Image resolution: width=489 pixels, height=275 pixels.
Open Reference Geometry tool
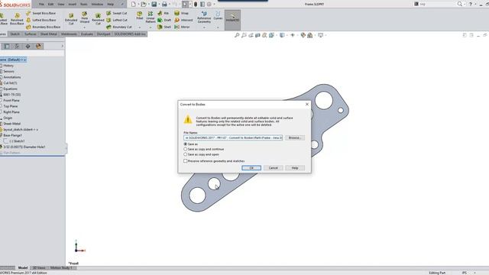coord(204,18)
